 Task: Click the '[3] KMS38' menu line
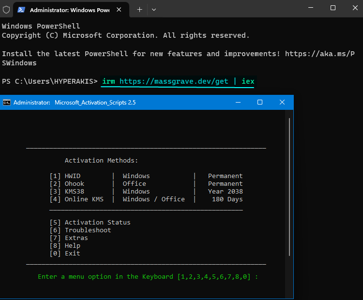67,192
